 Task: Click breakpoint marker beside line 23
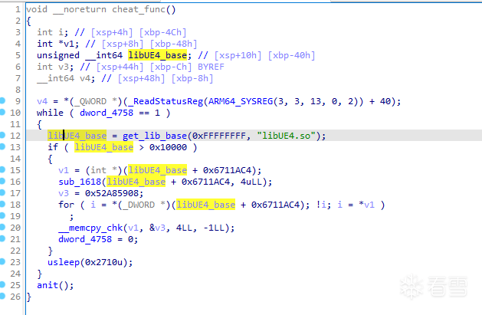[x=2, y=261]
